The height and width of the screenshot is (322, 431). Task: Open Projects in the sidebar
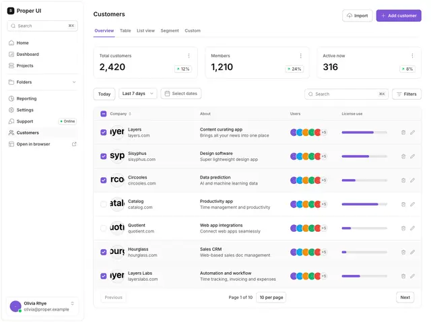[x=42, y=66]
